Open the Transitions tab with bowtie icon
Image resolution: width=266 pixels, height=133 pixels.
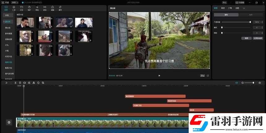click(x=45, y=8)
